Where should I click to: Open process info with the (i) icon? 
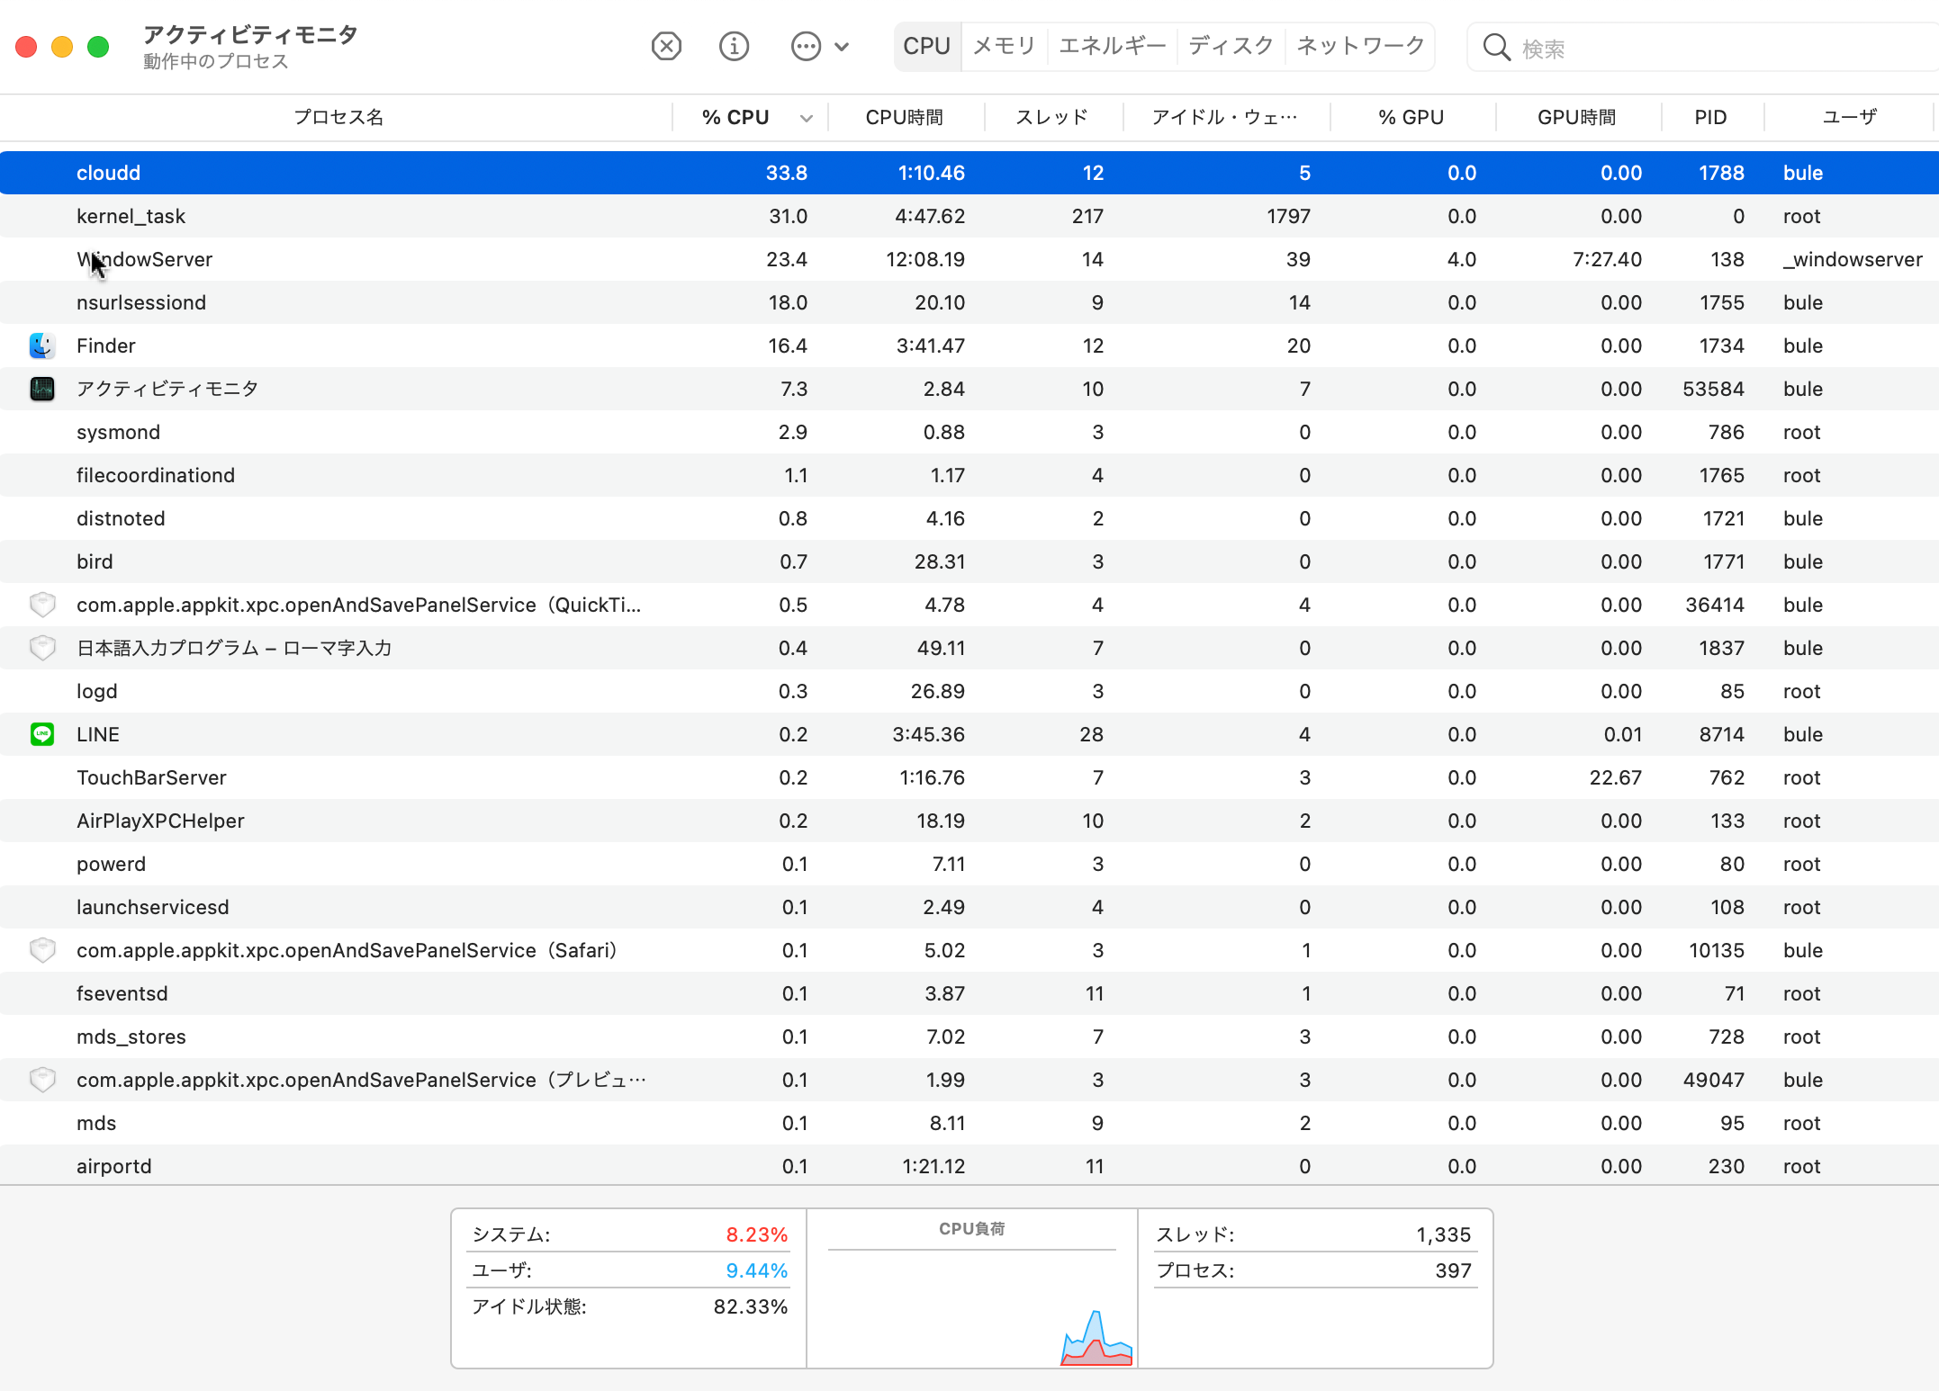coord(734,46)
